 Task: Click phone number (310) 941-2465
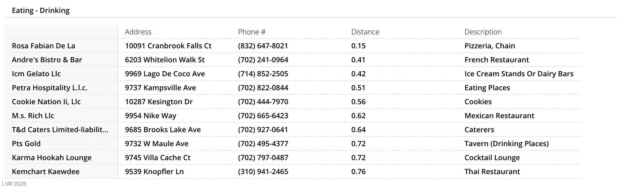click(x=263, y=172)
